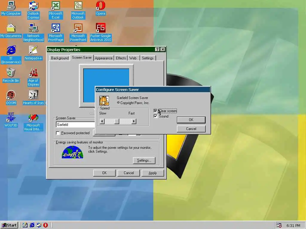Image resolution: width=306 pixels, height=229 pixels.
Task: Click the Speed slider right arrow
Action: (134, 121)
